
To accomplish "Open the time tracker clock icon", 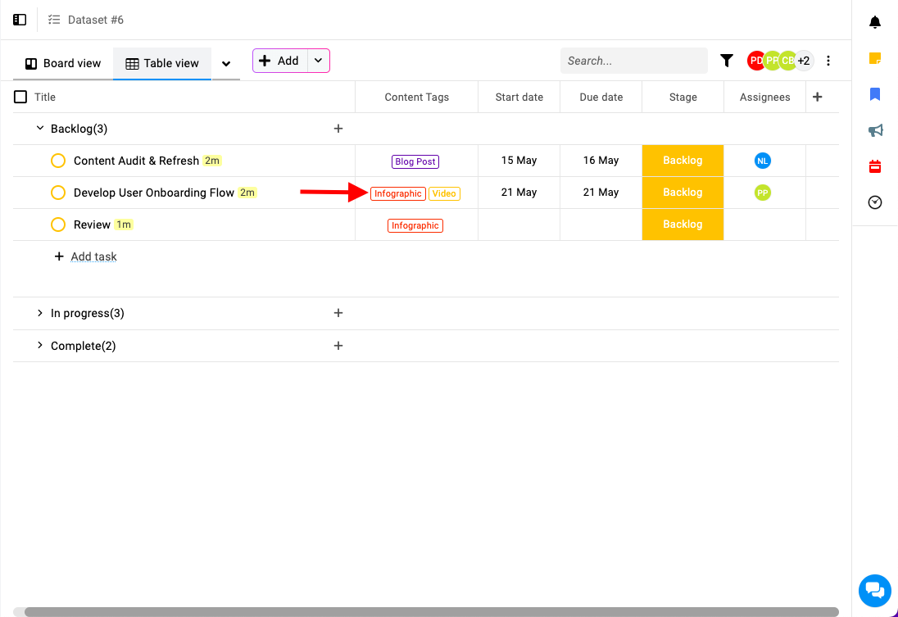I will pyautogui.click(x=874, y=202).
